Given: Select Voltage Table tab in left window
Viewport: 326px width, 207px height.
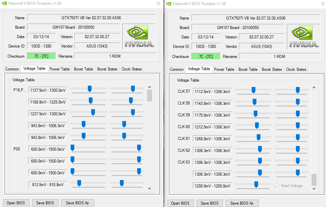Looking at the screenshot, I should pos(34,68).
